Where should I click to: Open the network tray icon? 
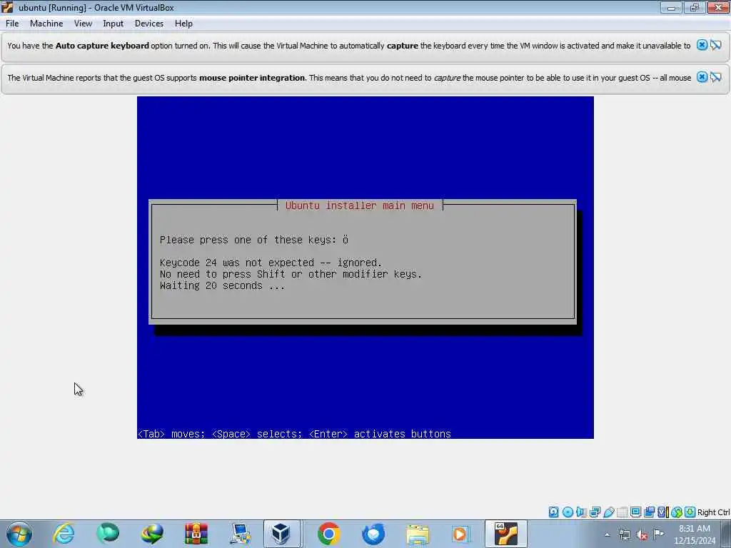point(624,534)
